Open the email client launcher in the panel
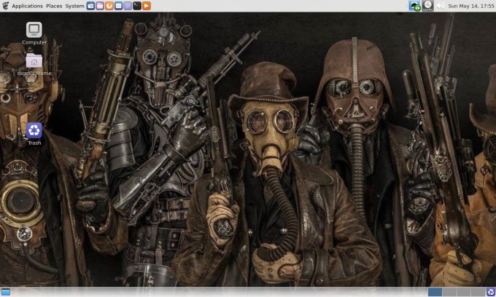The image size is (496, 297). tap(118, 6)
